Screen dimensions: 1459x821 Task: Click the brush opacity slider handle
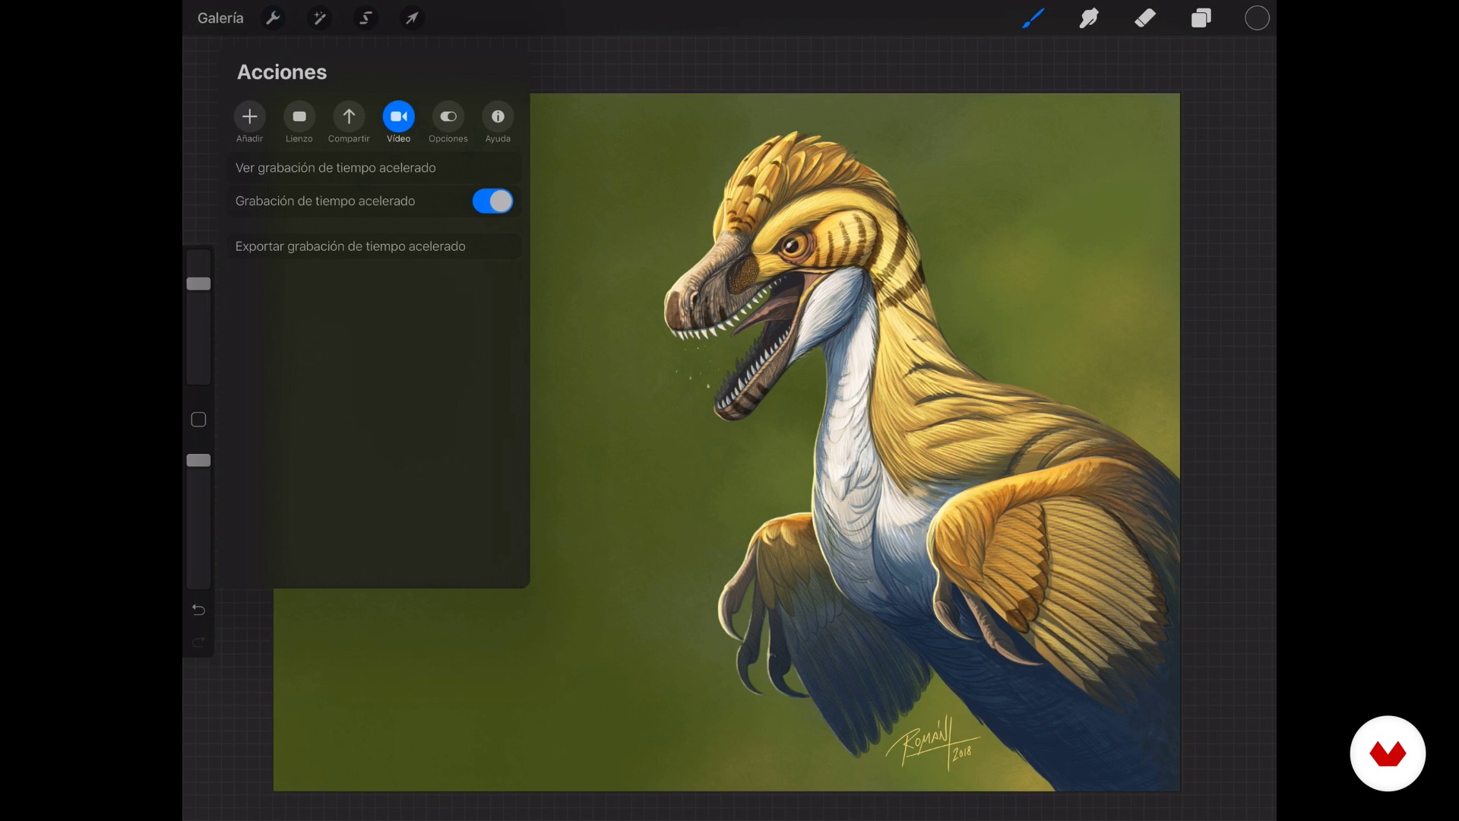point(198,460)
